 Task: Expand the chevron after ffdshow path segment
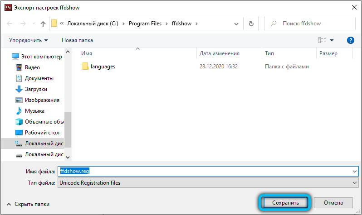196,24
